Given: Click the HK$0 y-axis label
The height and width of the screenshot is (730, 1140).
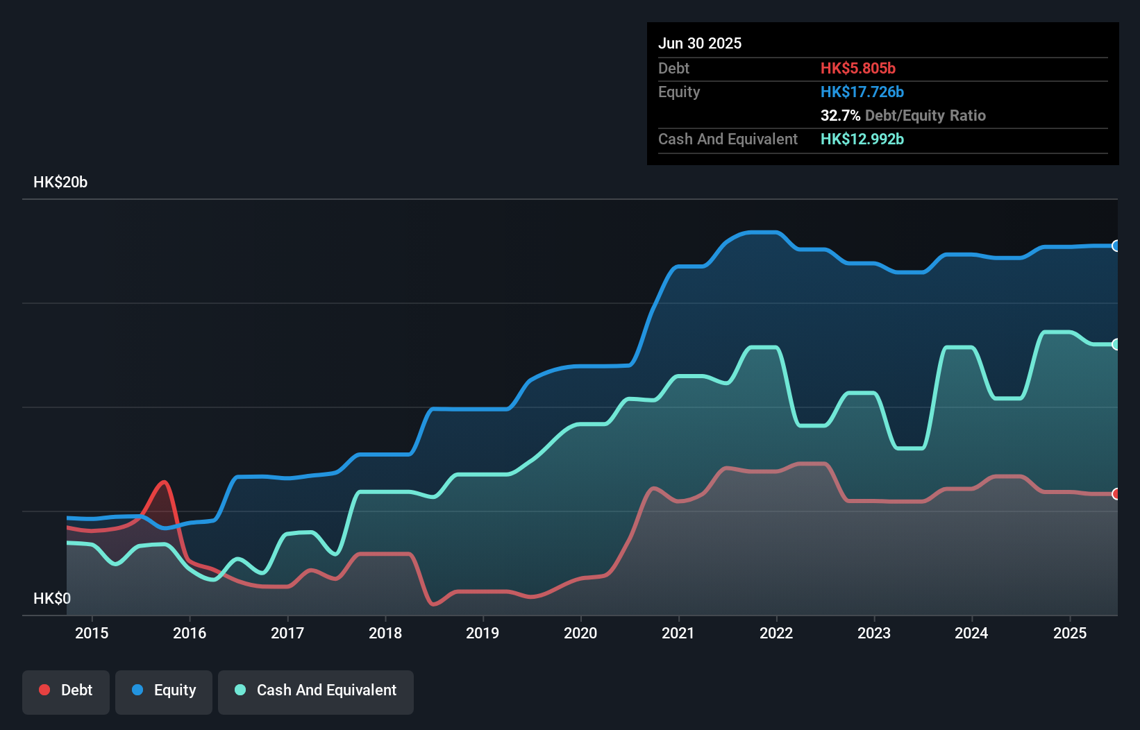Looking at the screenshot, I should coord(52,598).
